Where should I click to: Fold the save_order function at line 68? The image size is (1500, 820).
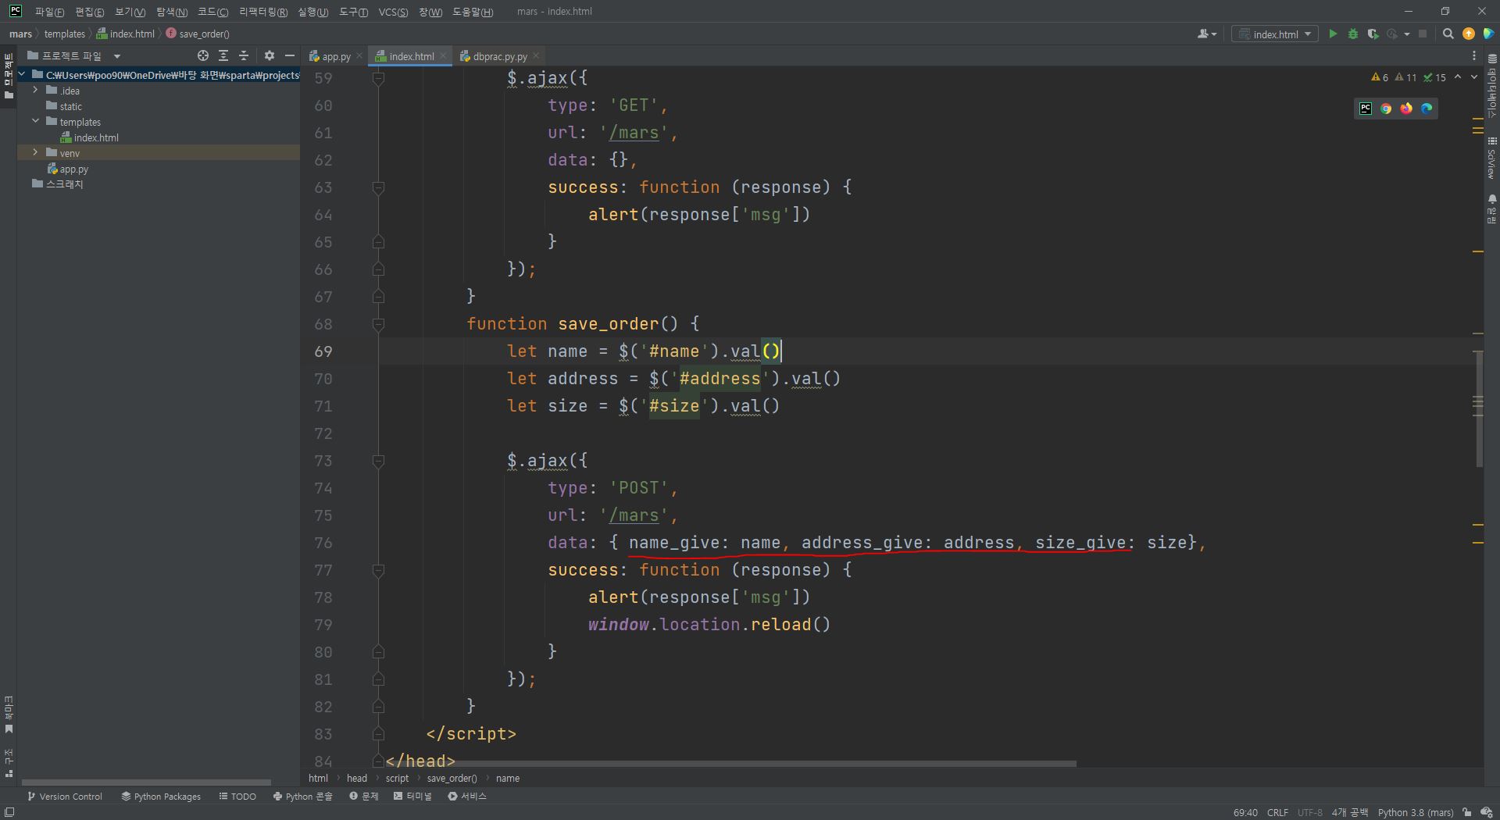pyautogui.click(x=378, y=324)
